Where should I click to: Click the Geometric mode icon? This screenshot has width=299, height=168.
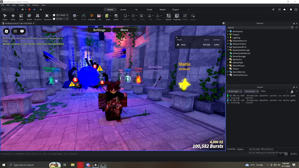pos(47,16)
